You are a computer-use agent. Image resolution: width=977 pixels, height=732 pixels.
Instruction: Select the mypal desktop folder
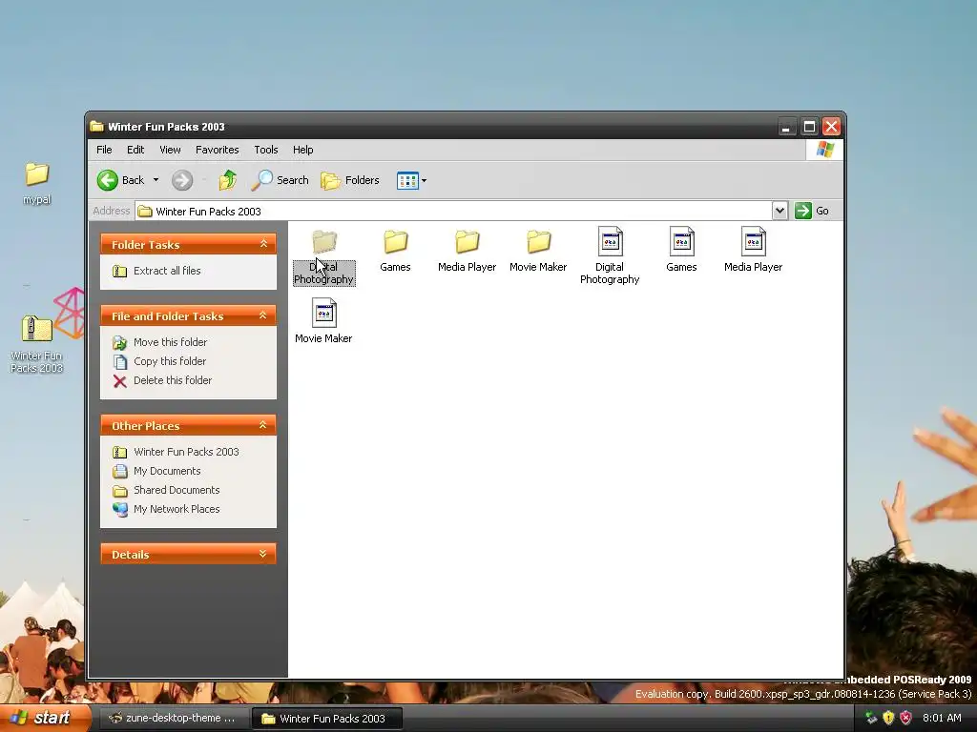tap(37, 174)
